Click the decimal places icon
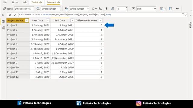The image size is (193, 108). tap(112, 9)
